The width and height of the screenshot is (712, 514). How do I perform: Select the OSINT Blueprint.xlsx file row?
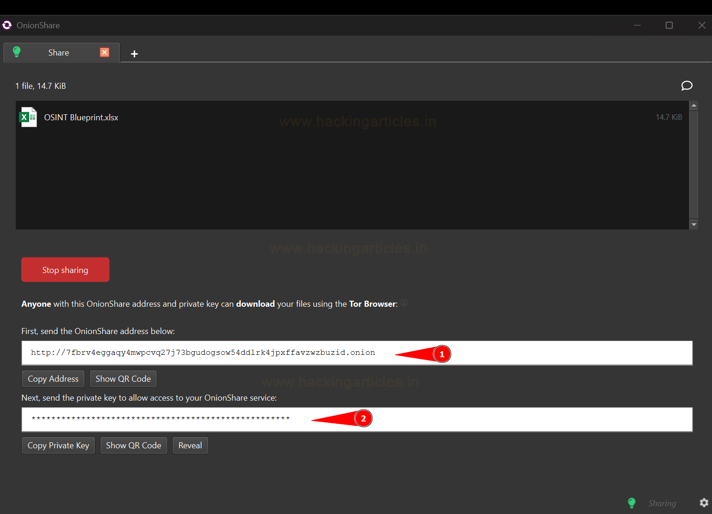[x=352, y=118]
